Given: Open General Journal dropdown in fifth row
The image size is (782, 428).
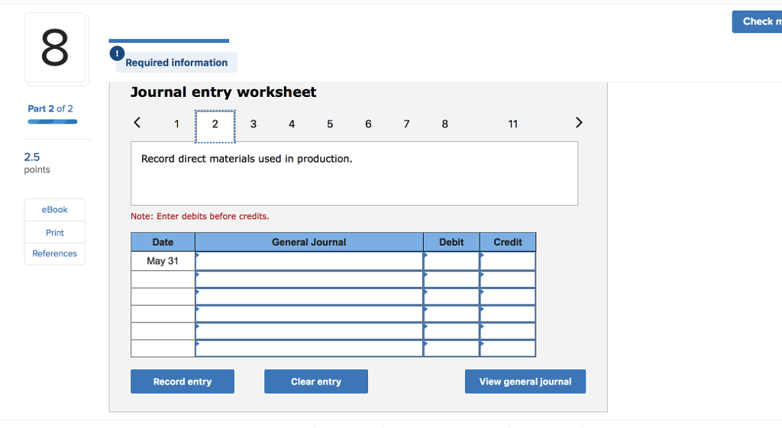Looking at the screenshot, I should 309,331.
